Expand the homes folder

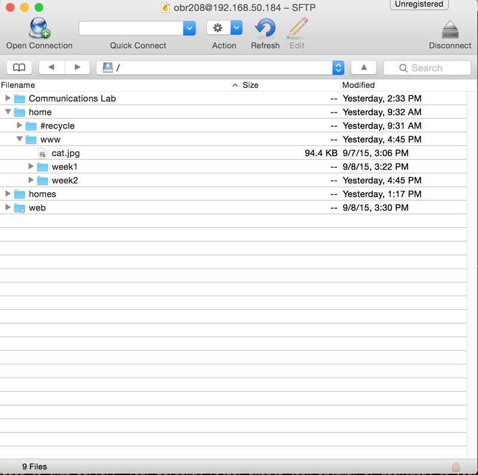click(8, 194)
